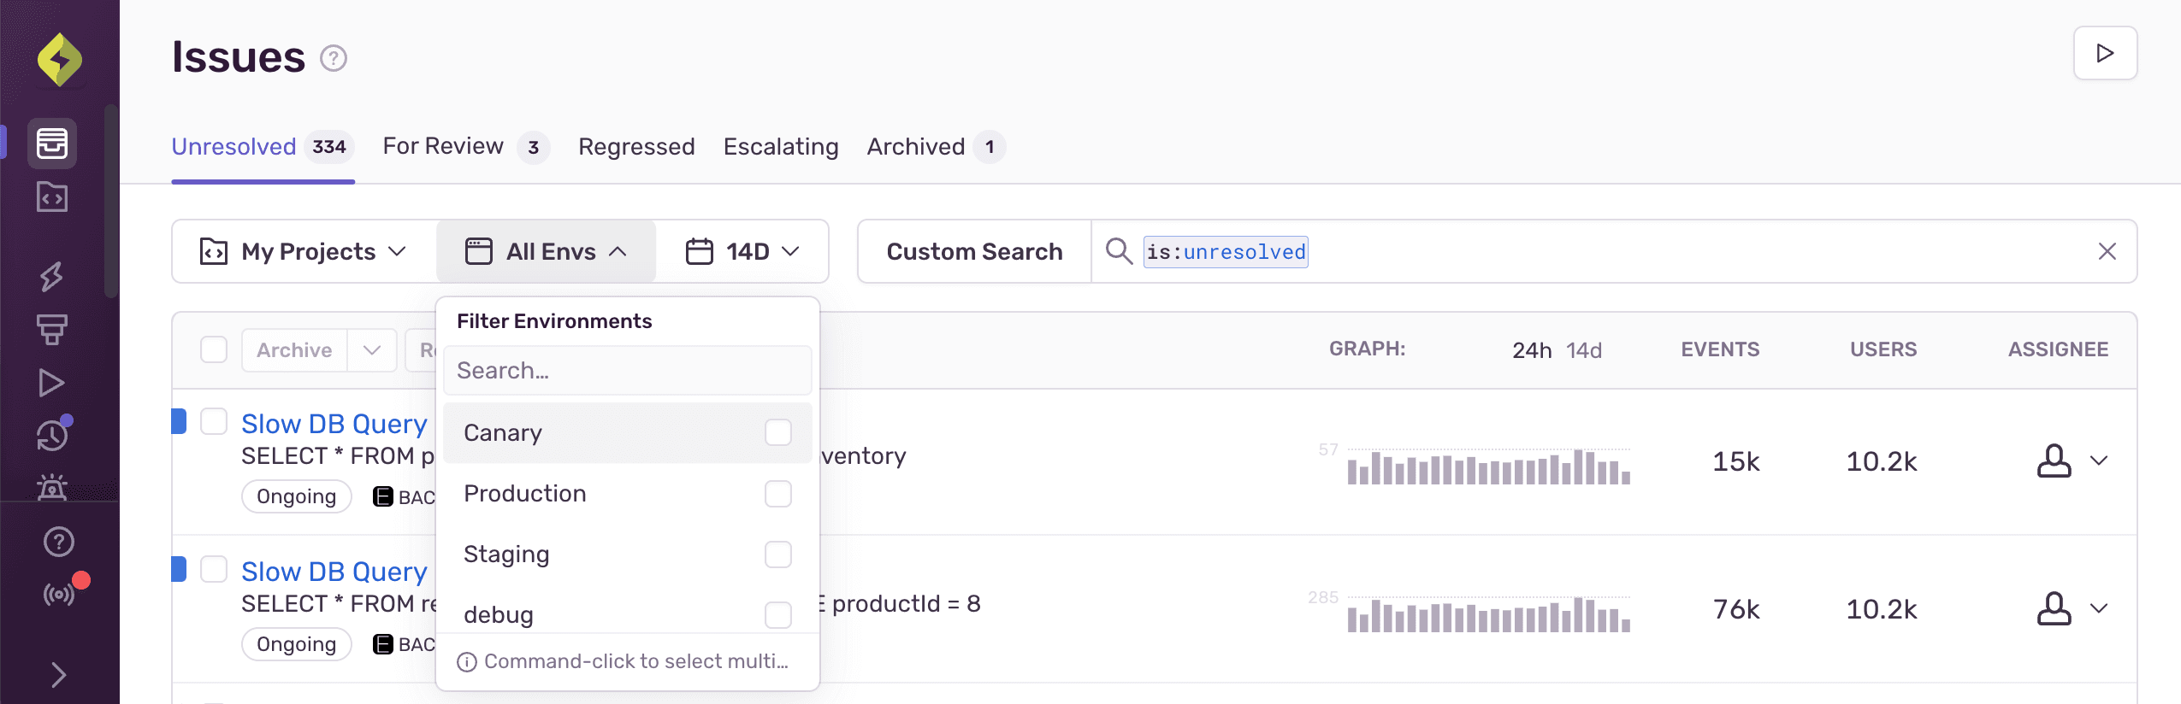
Task: Switch to the Archived tab
Action: tap(916, 147)
